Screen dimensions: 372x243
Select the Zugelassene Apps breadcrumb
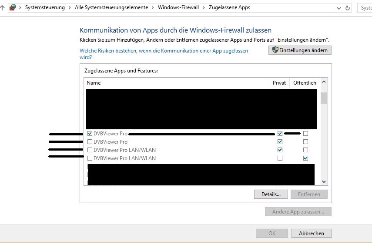229,7
